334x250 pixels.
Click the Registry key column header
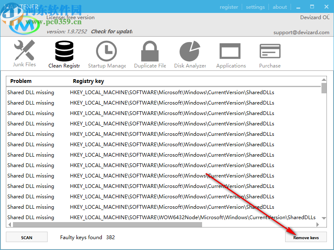[x=89, y=81]
